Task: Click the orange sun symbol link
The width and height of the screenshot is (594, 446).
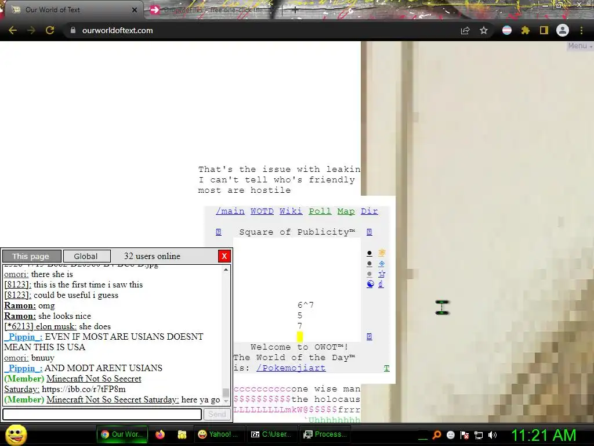Action: coord(382,253)
